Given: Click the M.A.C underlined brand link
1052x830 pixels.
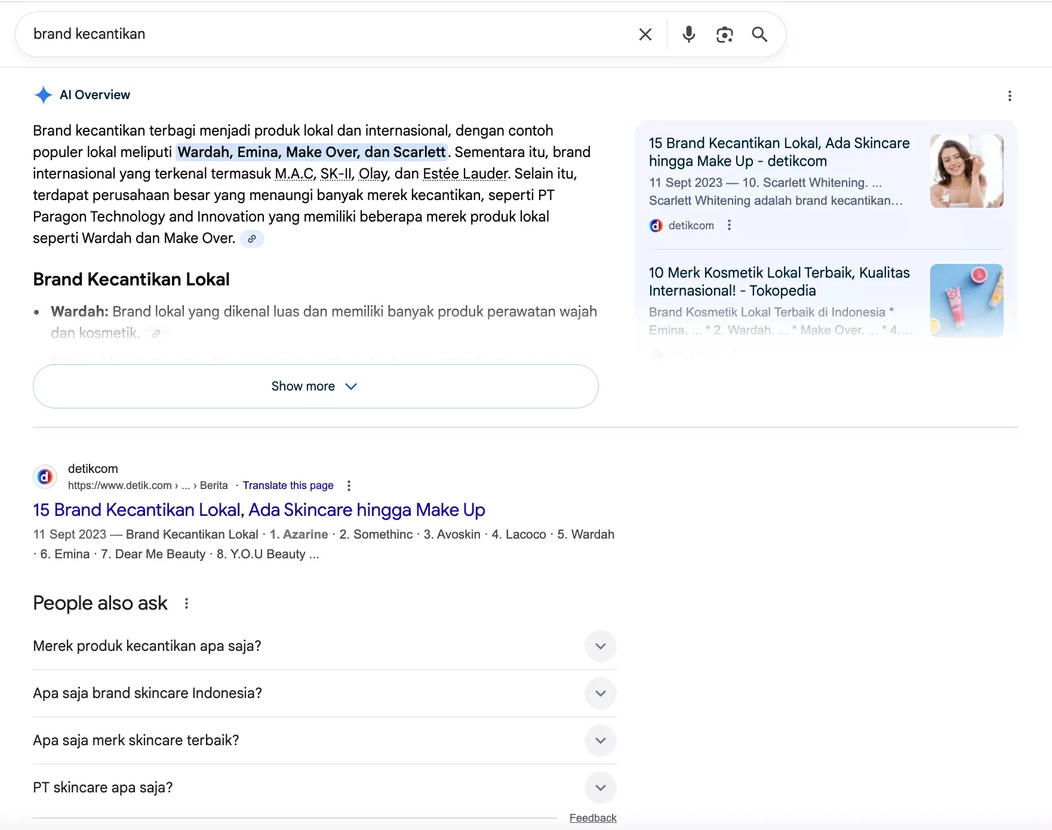Looking at the screenshot, I should coord(294,174).
